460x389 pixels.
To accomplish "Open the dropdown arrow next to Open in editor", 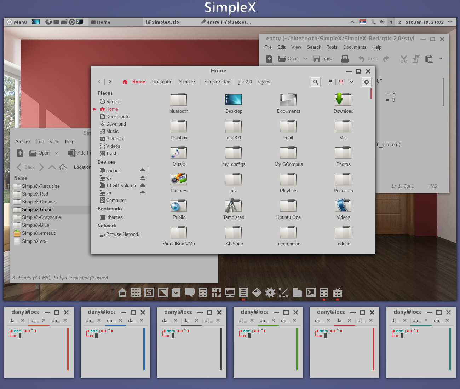I will coord(305,59).
